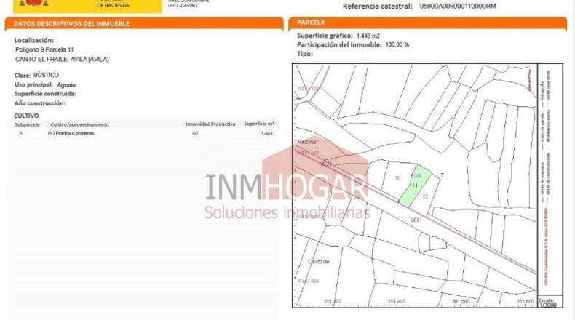Click the 'Clase:' label

[x=23, y=75]
